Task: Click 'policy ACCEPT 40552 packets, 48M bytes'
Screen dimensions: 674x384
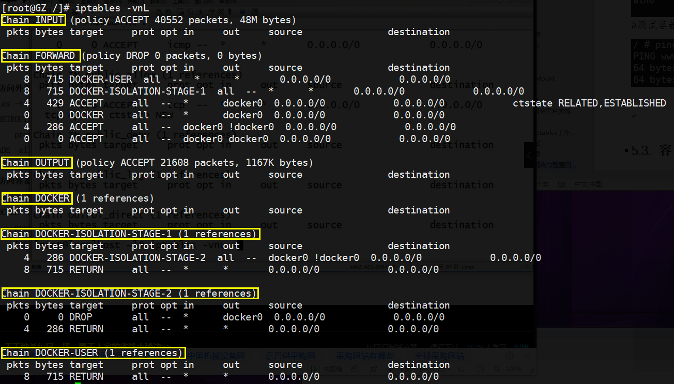Action: pos(183,20)
